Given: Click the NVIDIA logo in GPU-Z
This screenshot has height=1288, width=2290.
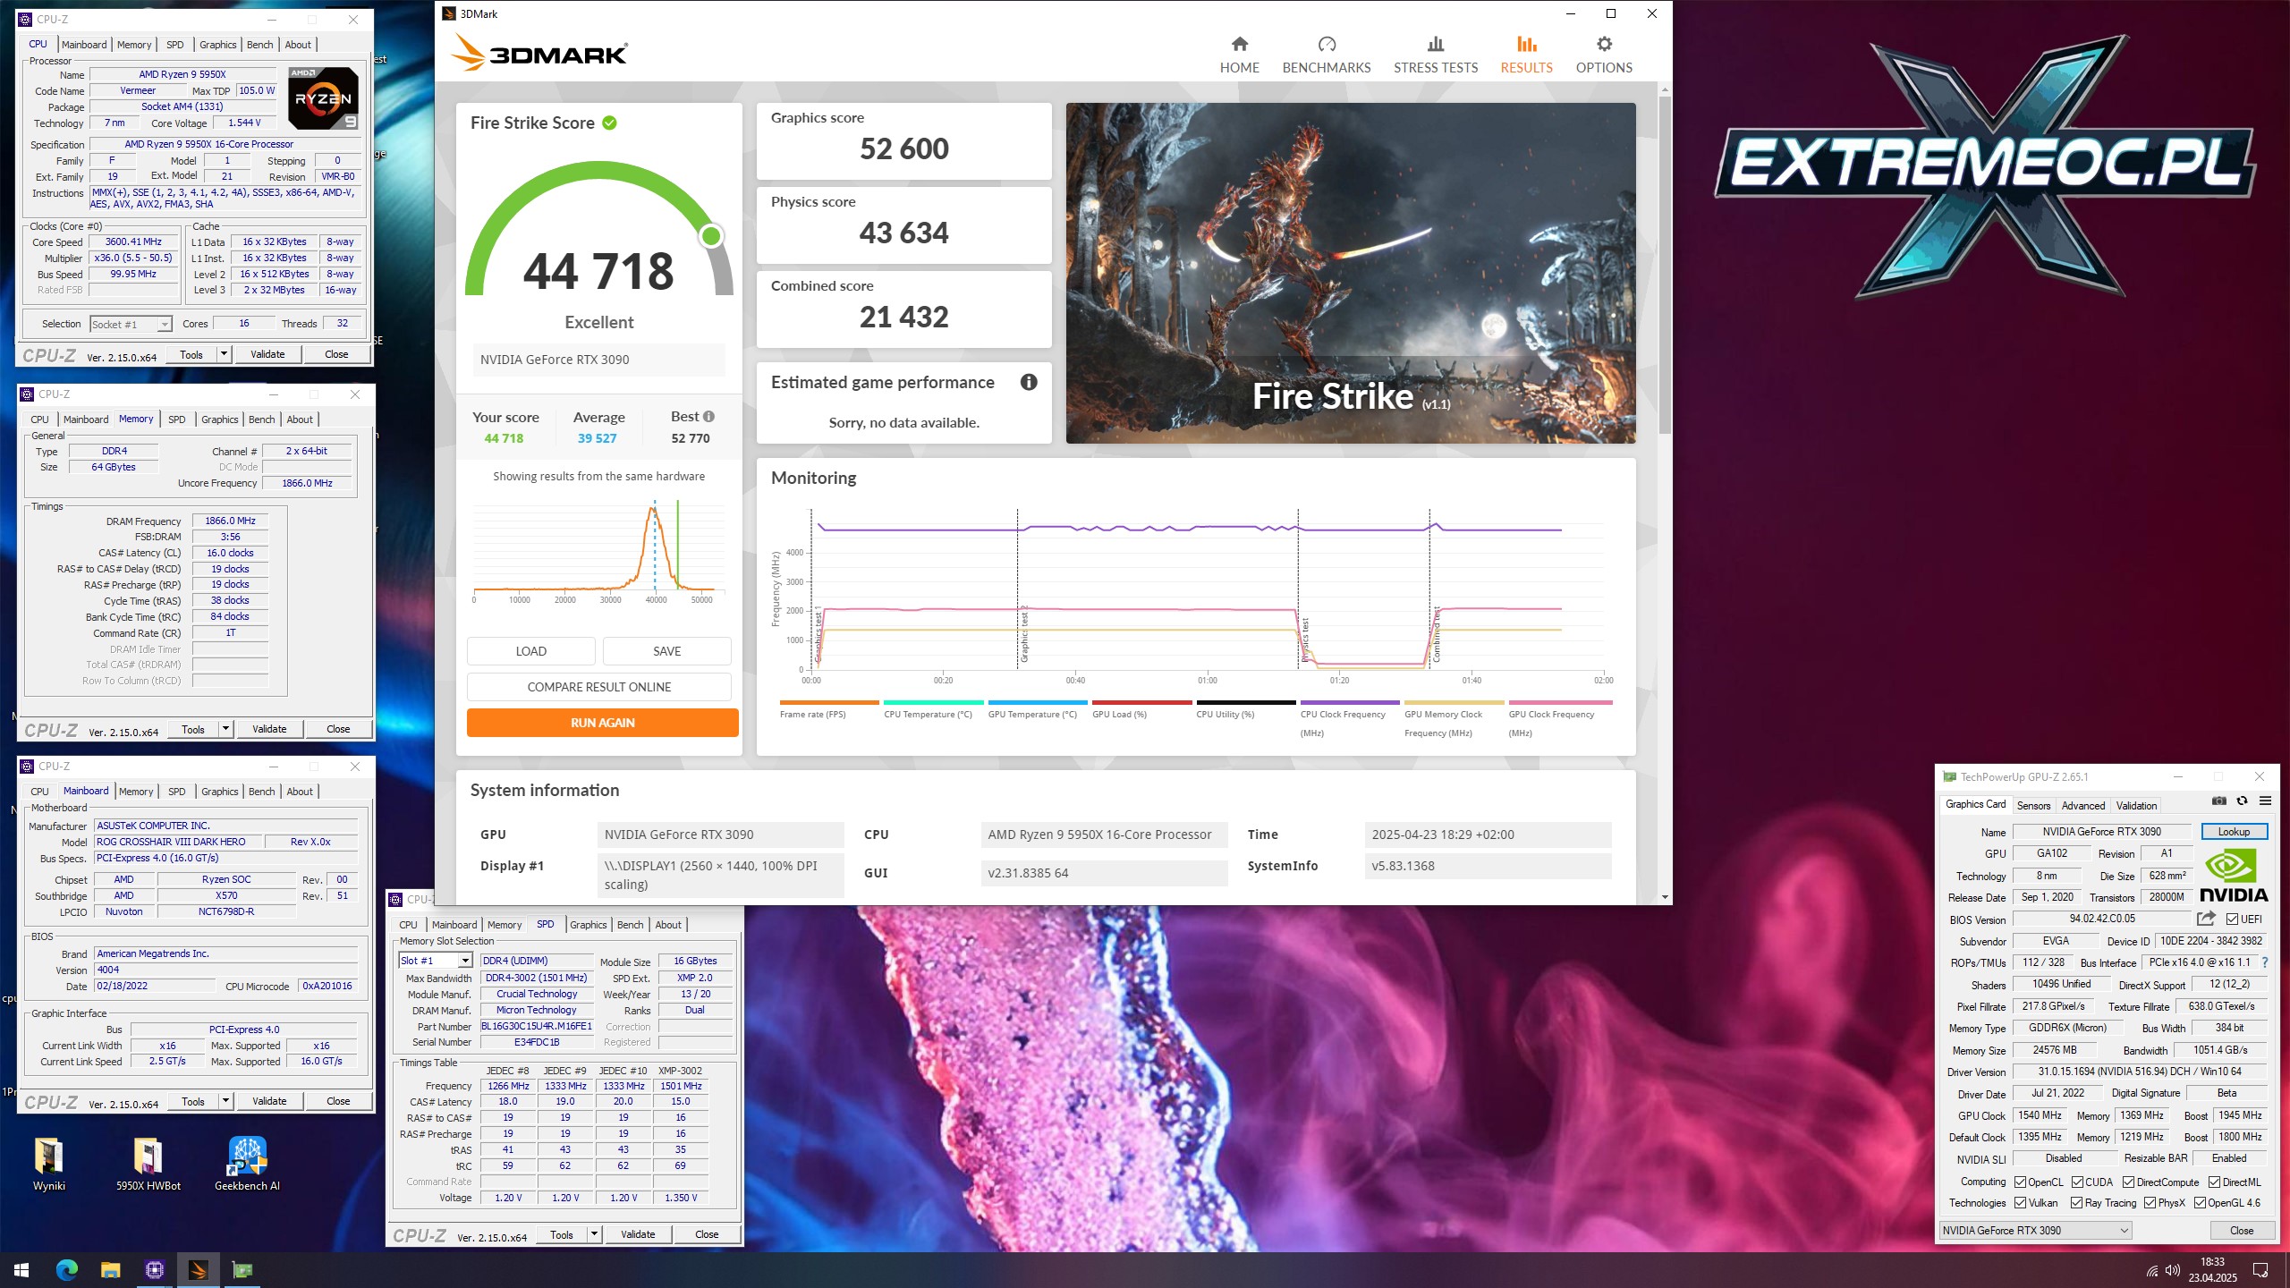Looking at the screenshot, I should click(2234, 876).
